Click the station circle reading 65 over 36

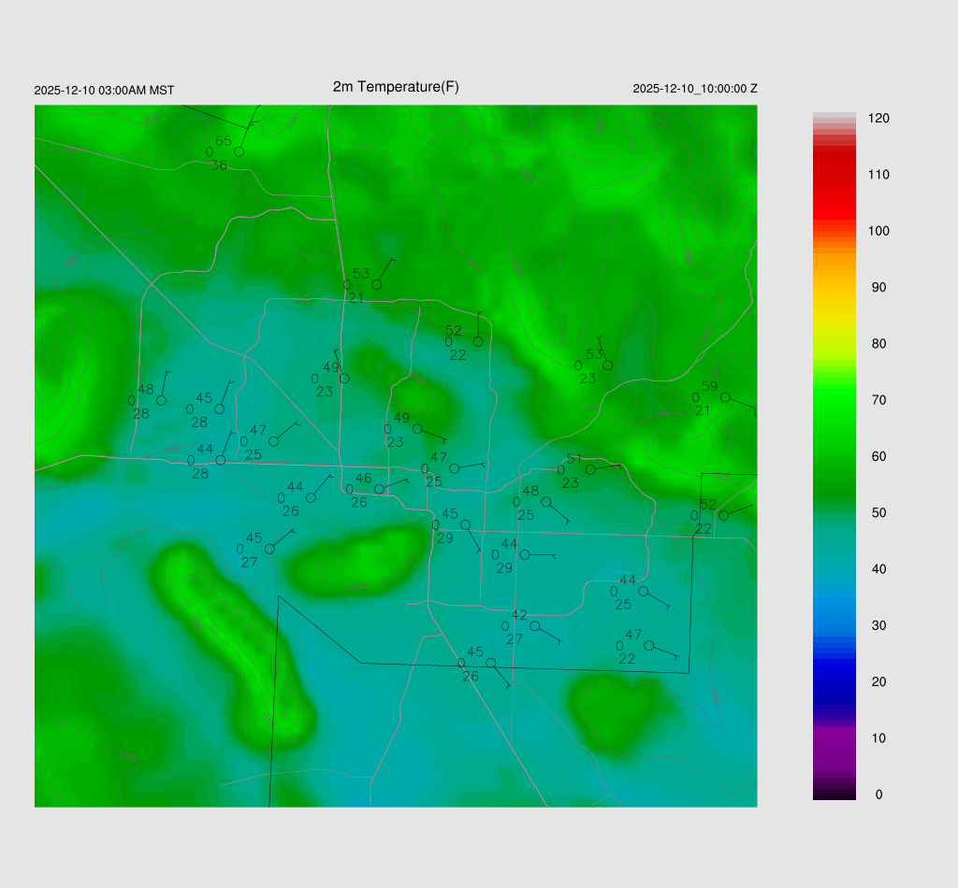point(239,151)
